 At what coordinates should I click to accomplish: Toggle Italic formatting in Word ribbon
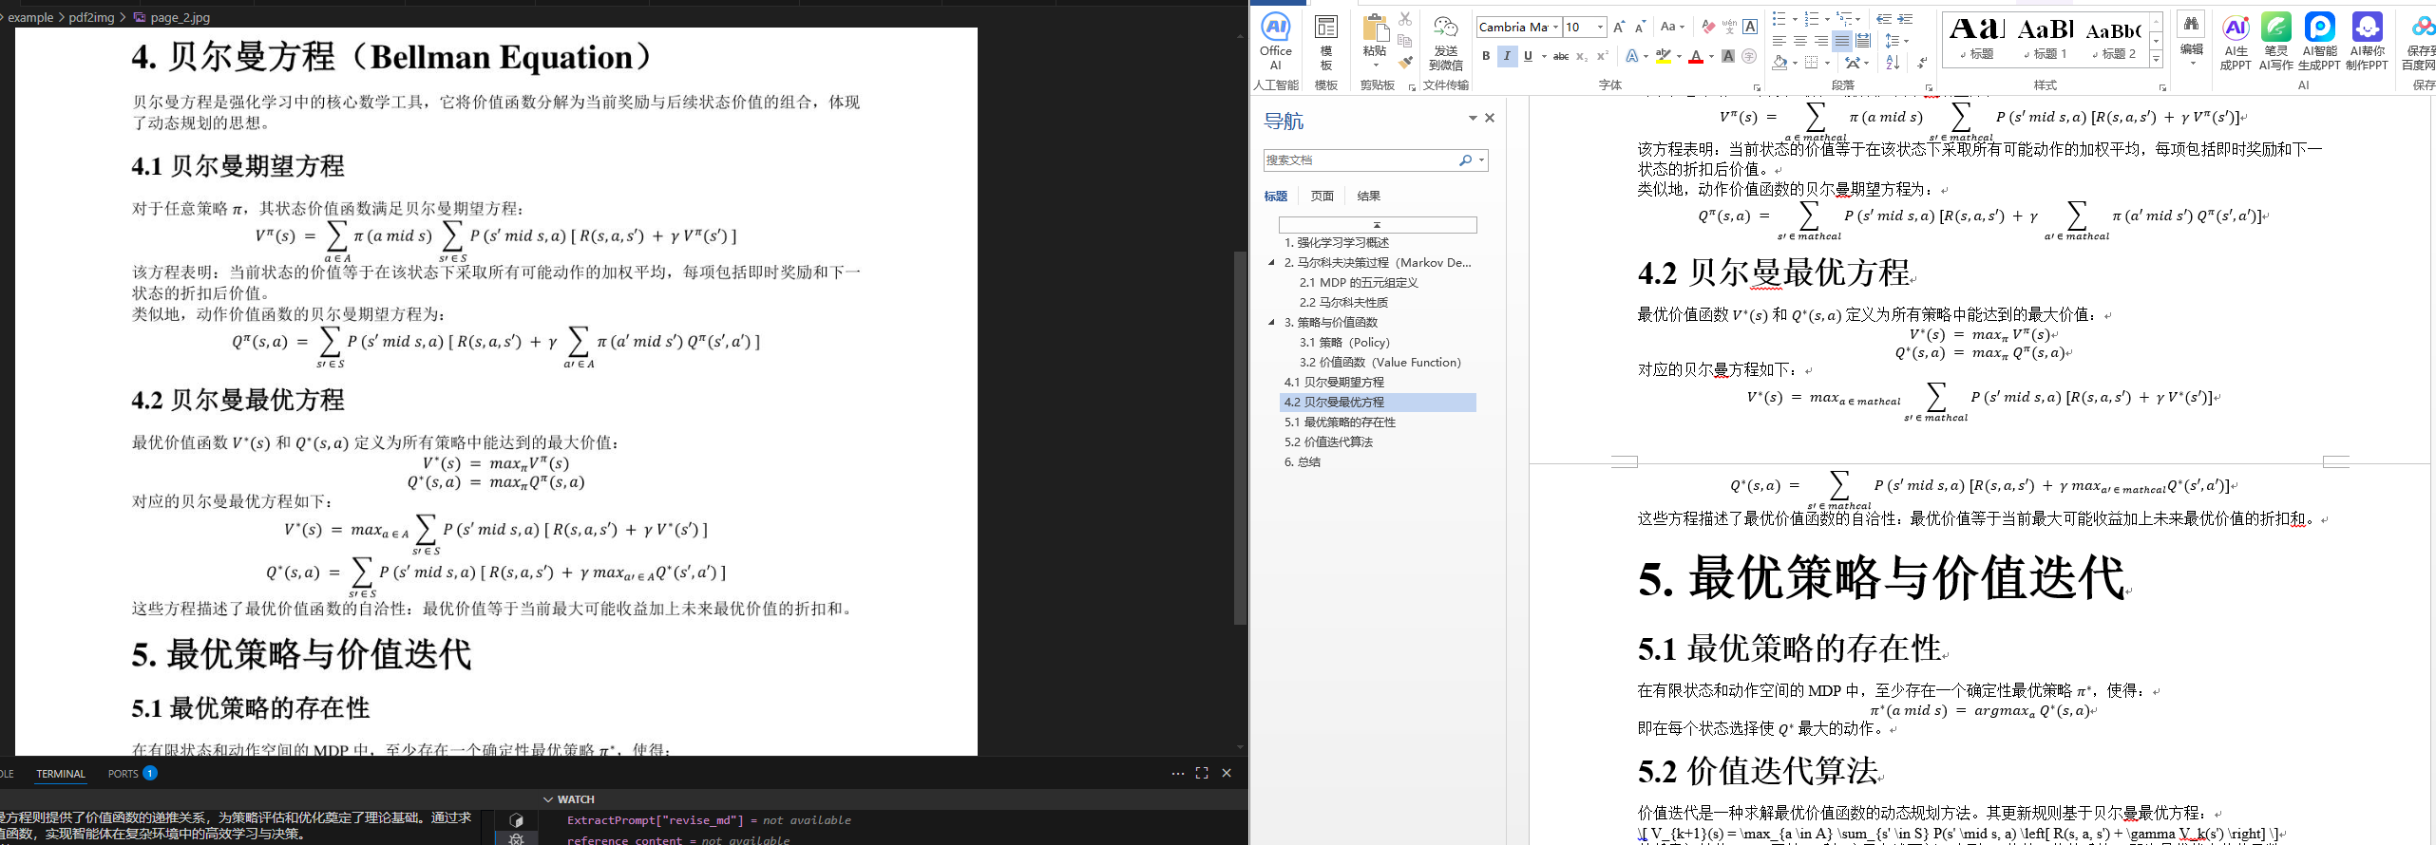click(1507, 57)
